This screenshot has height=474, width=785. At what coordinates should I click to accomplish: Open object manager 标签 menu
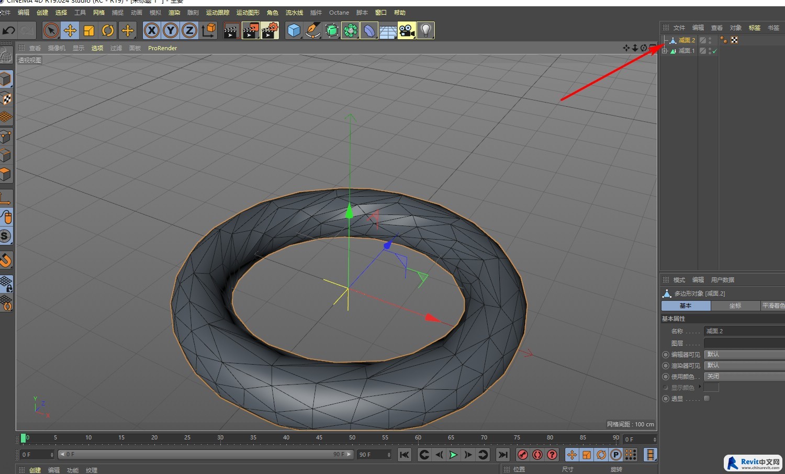click(x=755, y=28)
